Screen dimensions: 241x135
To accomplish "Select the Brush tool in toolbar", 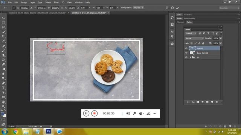I will (3, 51).
